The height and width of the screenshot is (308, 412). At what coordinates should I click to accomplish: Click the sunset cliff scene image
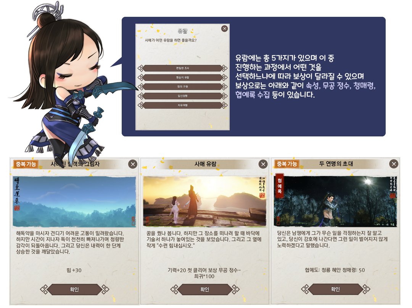[205, 201]
